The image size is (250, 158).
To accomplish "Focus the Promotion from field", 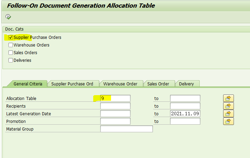I will tap(115, 121).
